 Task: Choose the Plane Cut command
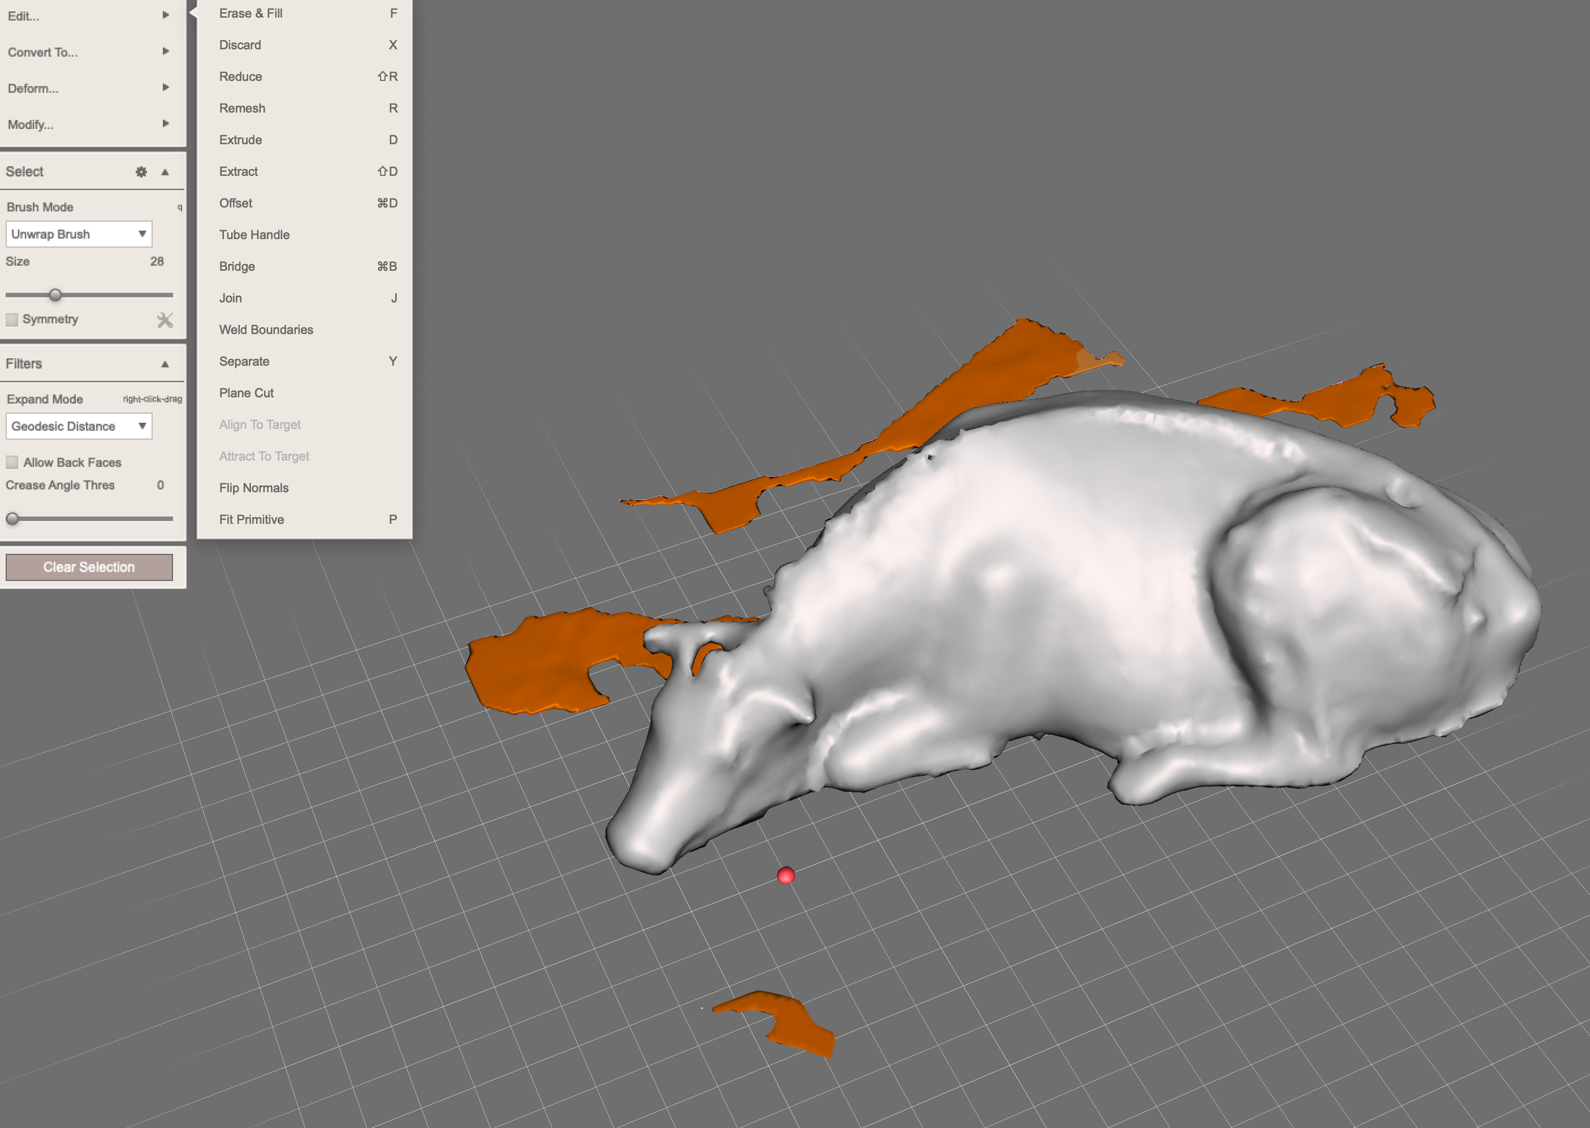(246, 393)
